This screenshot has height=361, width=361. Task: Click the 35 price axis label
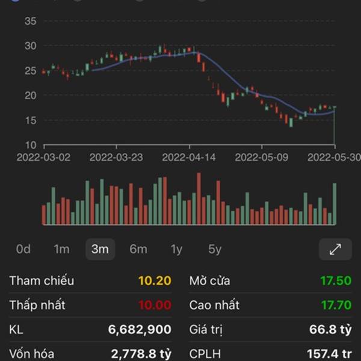31,21
